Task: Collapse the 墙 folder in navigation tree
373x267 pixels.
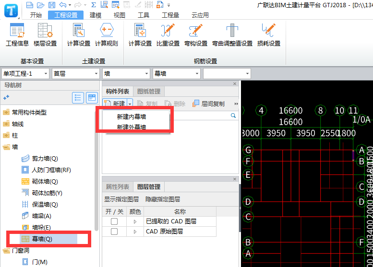Action: (x=6, y=147)
